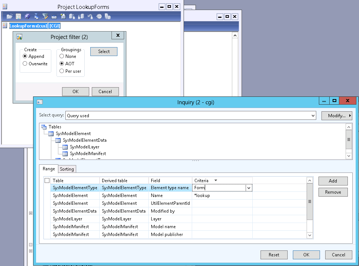Switch to the Range tab
The width and height of the screenshot is (359, 266).
coord(49,169)
